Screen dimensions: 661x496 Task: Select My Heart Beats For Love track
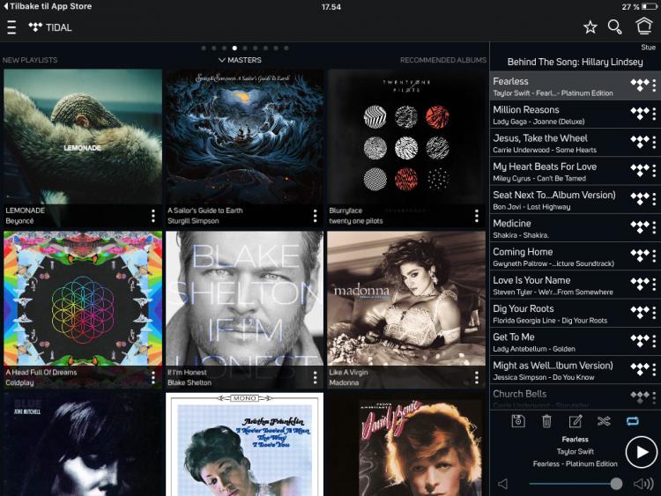coord(575,172)
